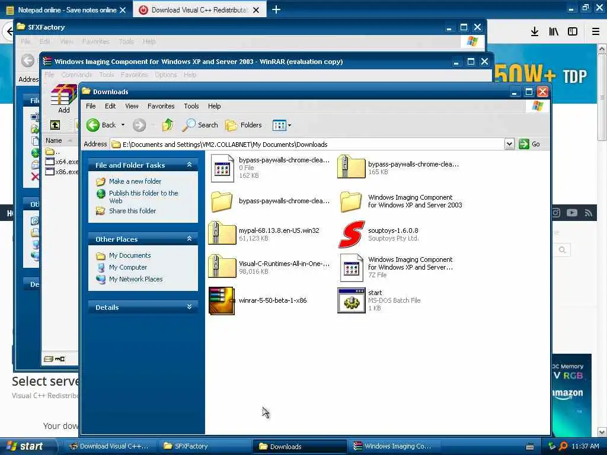This screenshot has width=607, height=455.
Task: Click the Forward arrow in Downloads toolbar
Action: 139,125
